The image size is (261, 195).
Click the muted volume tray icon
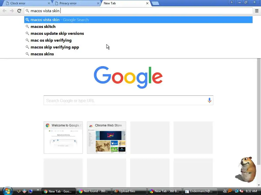(x=241, y=191)
